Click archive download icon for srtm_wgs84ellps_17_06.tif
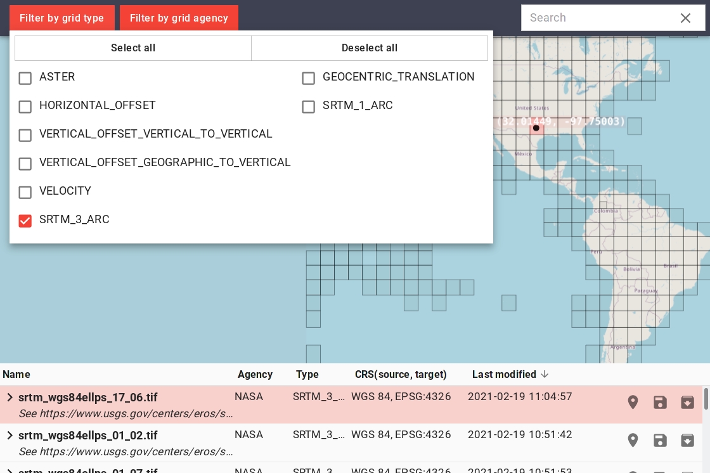 [x=687, y=403]
